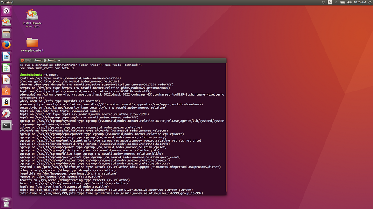Viewport: 373px width, 209px height.
Task: Select Install Ubuntu 16.04.1 LTS desktop icon
Action: (32, 19)
